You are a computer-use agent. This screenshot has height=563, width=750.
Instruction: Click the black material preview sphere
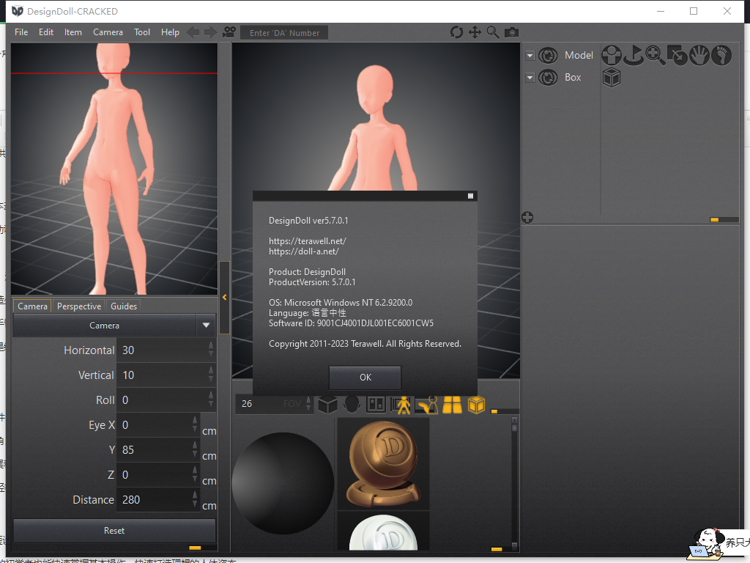click(283, 483)
